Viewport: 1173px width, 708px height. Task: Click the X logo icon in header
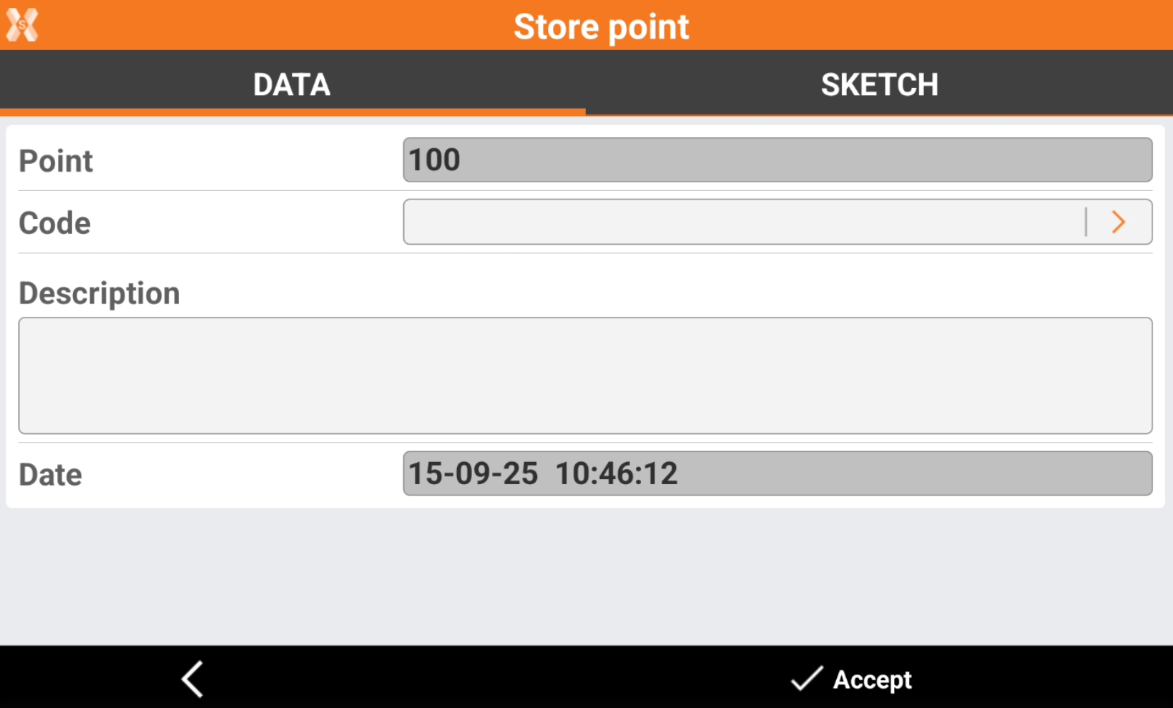(22, 25)
